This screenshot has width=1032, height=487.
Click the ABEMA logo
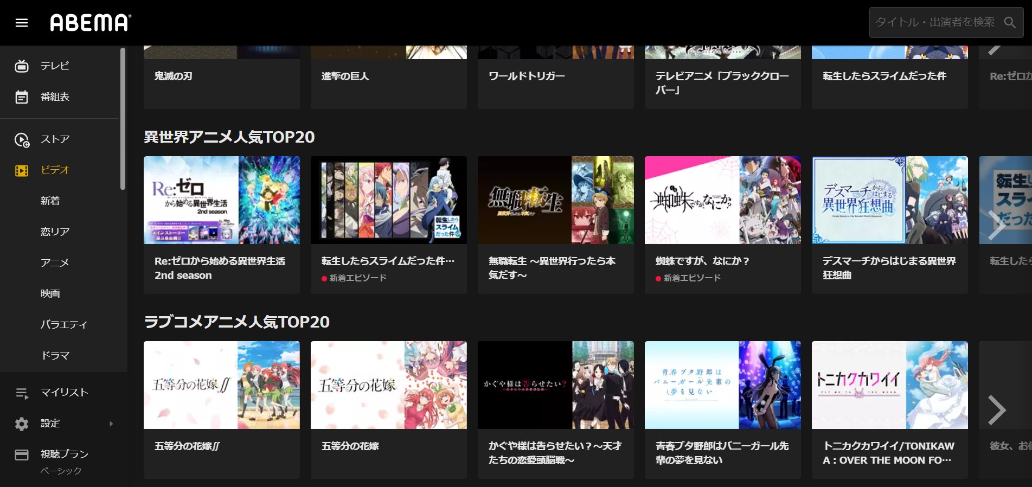pos(91,23)
